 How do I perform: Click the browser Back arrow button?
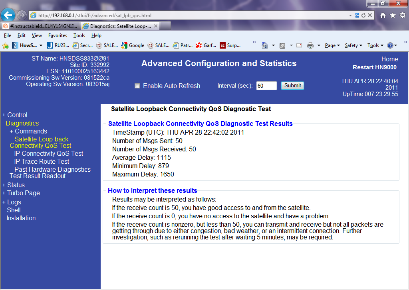[x=8, y=16]
